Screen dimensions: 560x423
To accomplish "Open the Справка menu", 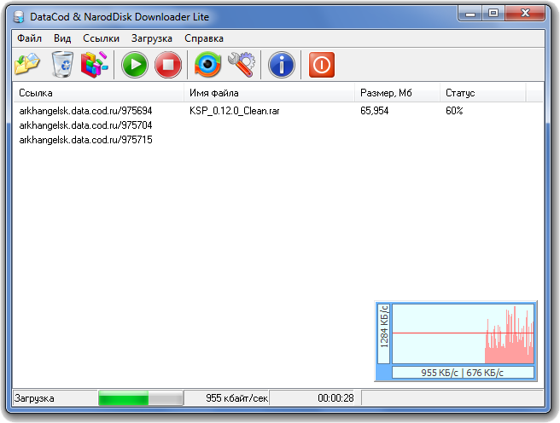I will [204, 38].
